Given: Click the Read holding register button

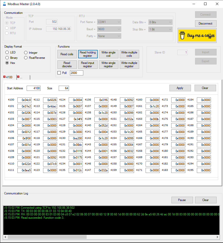Looking at the screenshot, I should (x=88, y=54).
